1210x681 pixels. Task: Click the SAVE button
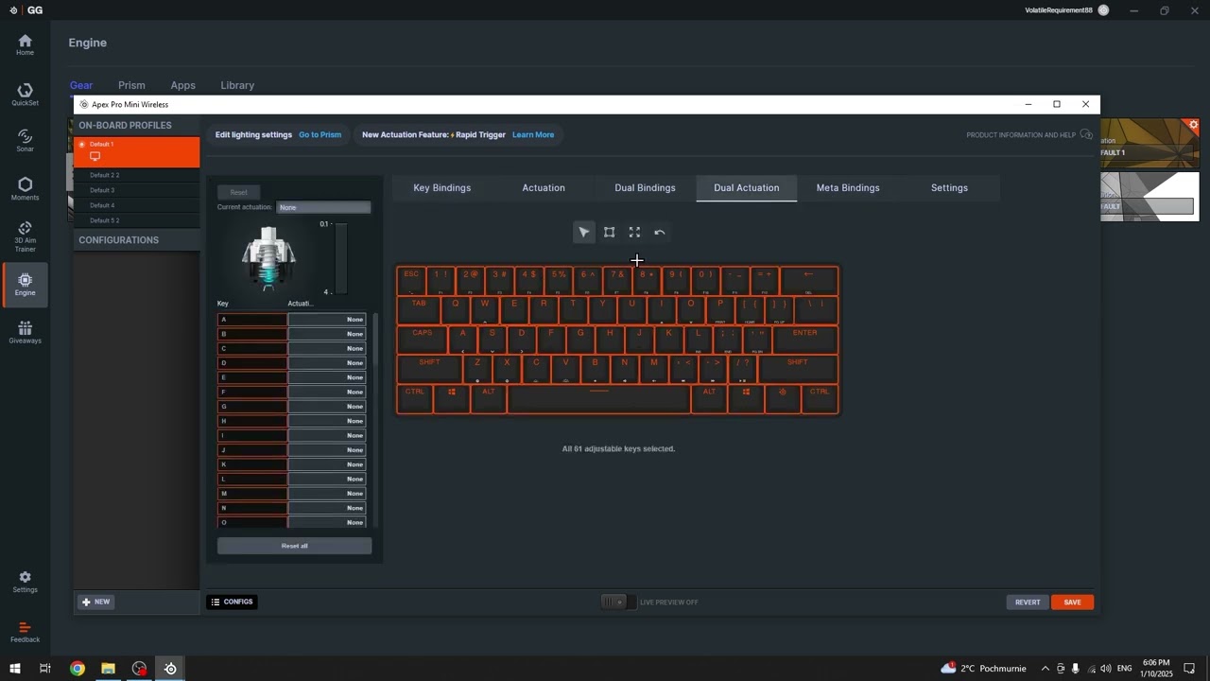coord(1072,602)
